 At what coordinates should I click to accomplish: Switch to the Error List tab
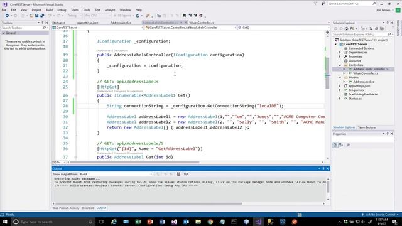88,208
